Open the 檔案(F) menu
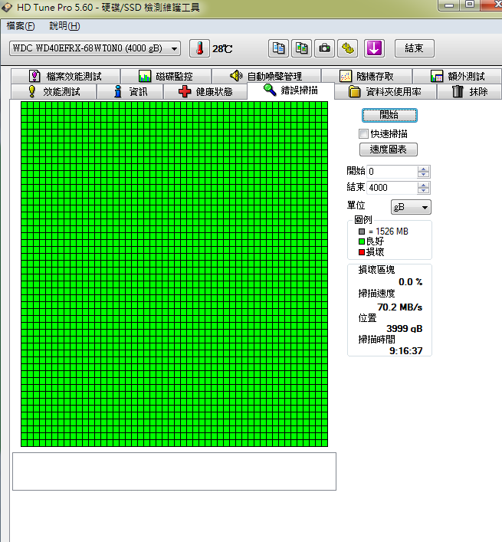Viewport: 502px width, 542px height. 21,26
